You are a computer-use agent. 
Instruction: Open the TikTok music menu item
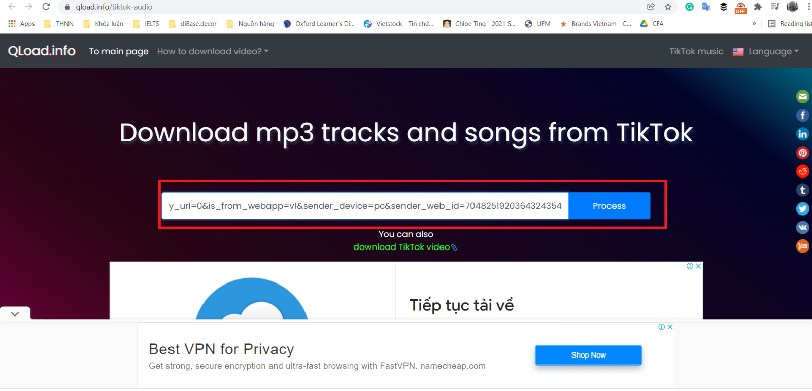(696, 51)
